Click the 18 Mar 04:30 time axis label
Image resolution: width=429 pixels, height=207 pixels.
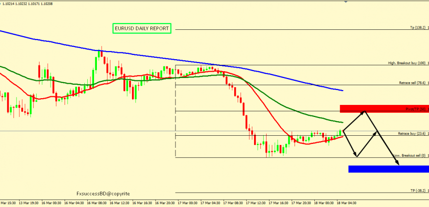[347, 203]
